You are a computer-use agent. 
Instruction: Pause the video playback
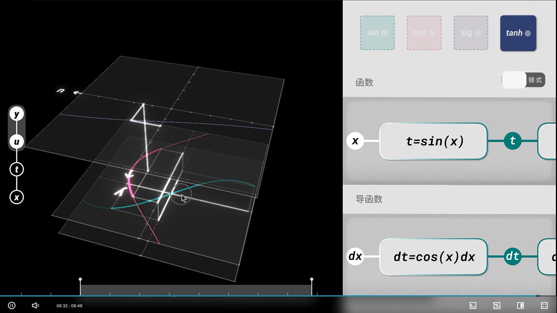[12, 306]
